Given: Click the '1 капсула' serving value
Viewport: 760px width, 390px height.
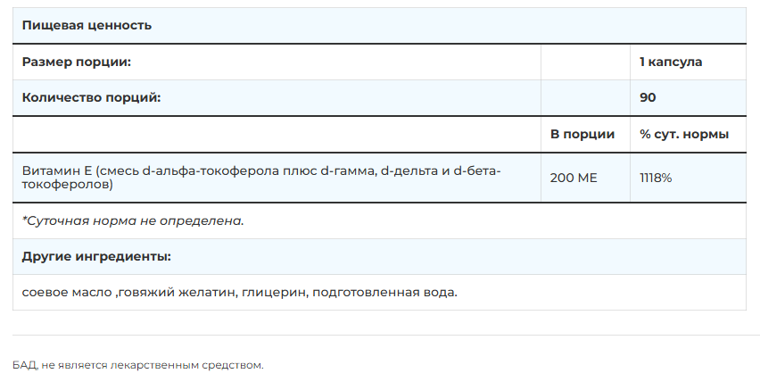Looking at the screenshot, I should tap(671, 62).
